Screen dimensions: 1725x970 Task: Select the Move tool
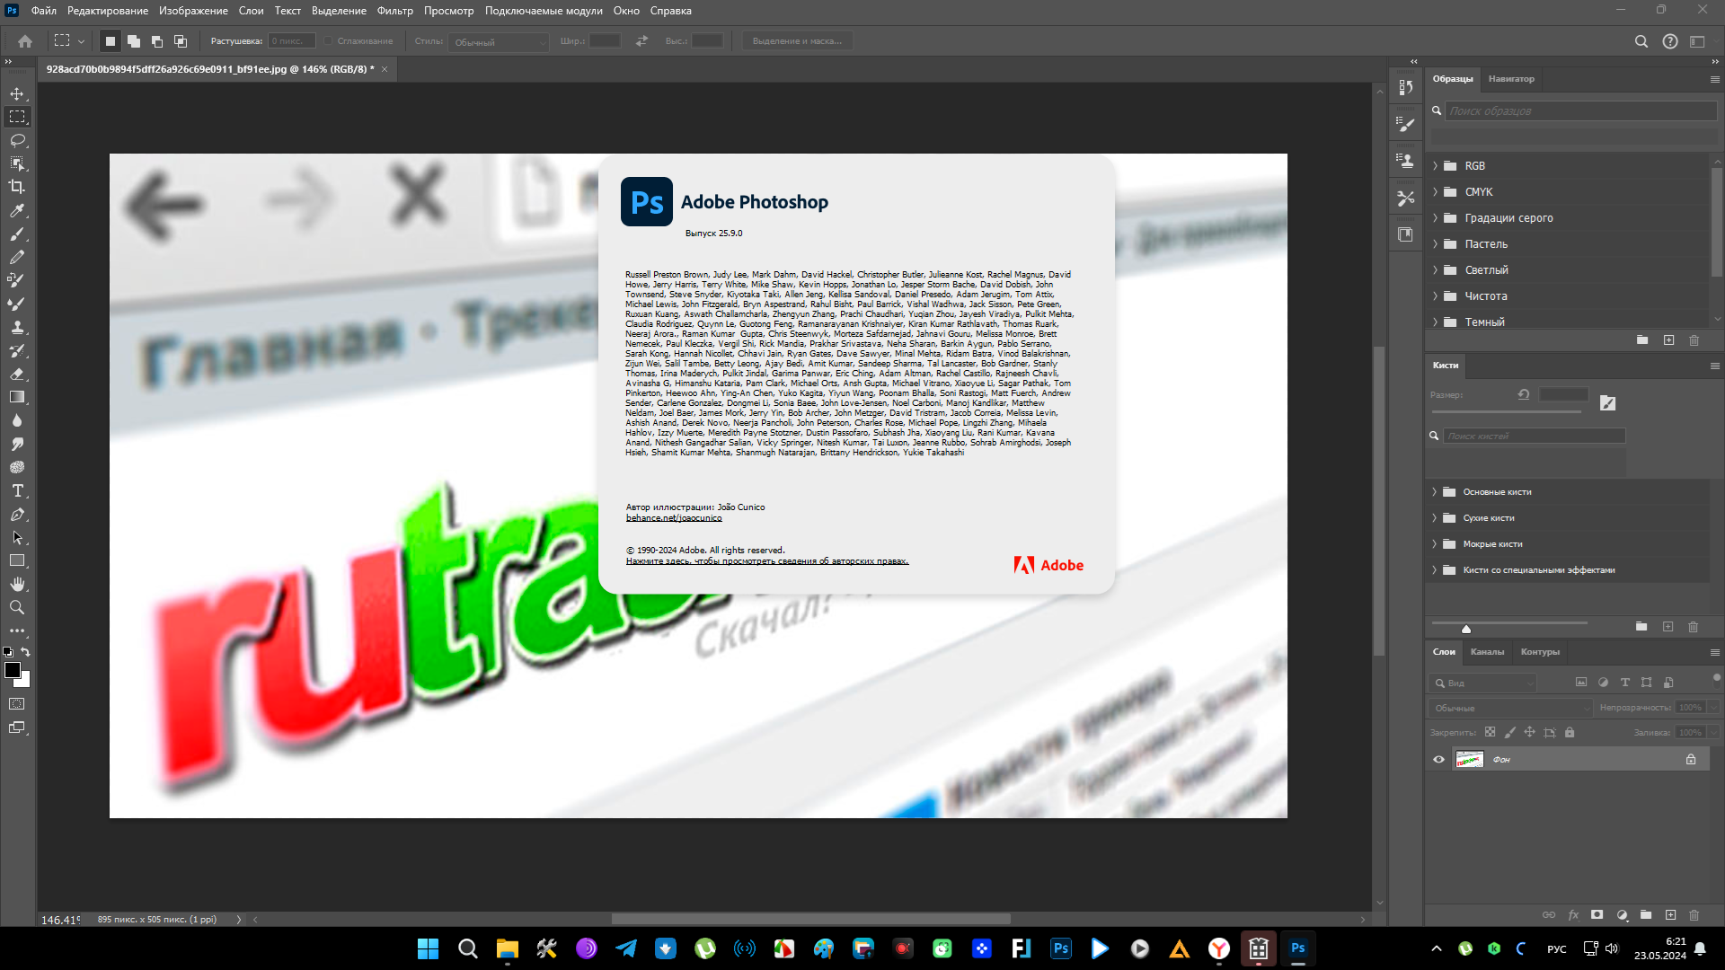pyautogui.click(x=17, y=93)
